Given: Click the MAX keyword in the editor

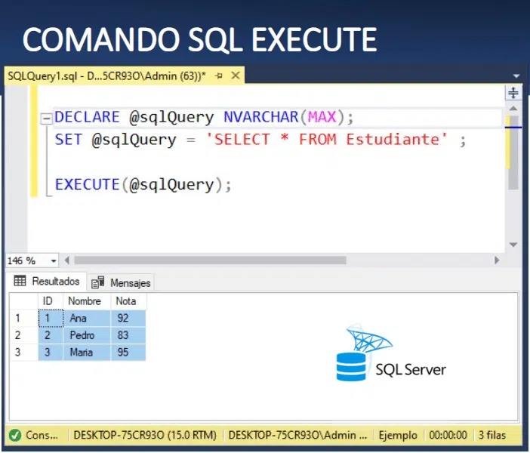Looking at the screenshot, I should coord(322,117).
